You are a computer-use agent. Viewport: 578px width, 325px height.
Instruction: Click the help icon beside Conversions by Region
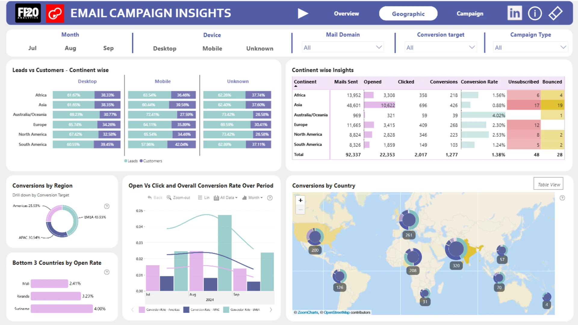107,206
